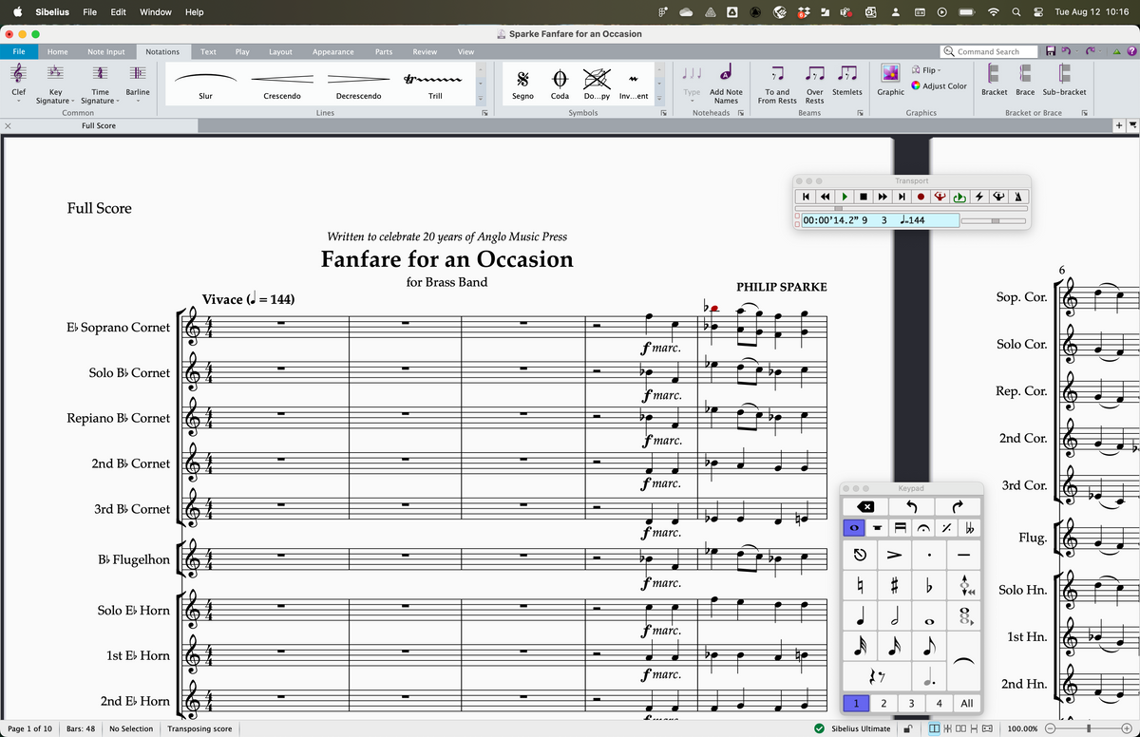Image resolution: width=1140 pixels, height=737 pixels.
Task: Toggle Keypad All voices button
Action: pos(967,703)
